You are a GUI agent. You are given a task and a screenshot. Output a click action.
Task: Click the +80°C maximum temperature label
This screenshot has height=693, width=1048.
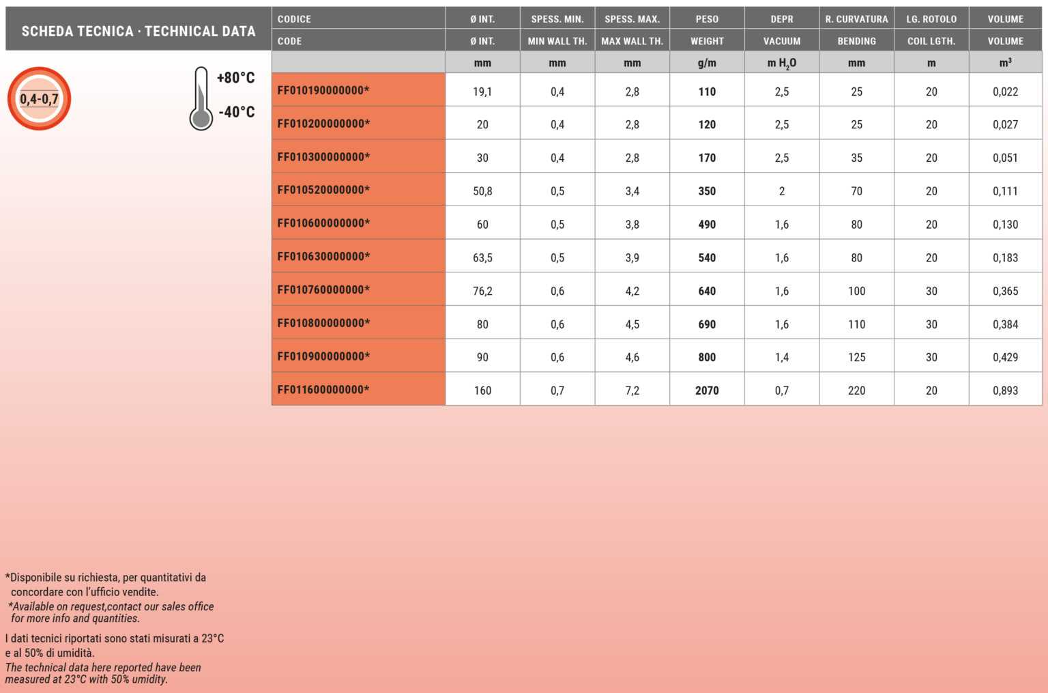[x=235, y=78]
